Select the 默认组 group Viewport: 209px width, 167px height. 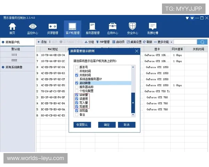pos(17,49)
